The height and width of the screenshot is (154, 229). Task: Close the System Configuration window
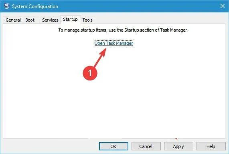tap(223, 6)
